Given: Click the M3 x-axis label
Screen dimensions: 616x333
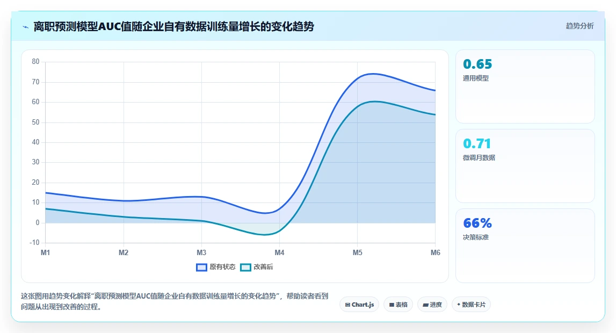Looking at the screenshot, I should click(x=201, y=252).
